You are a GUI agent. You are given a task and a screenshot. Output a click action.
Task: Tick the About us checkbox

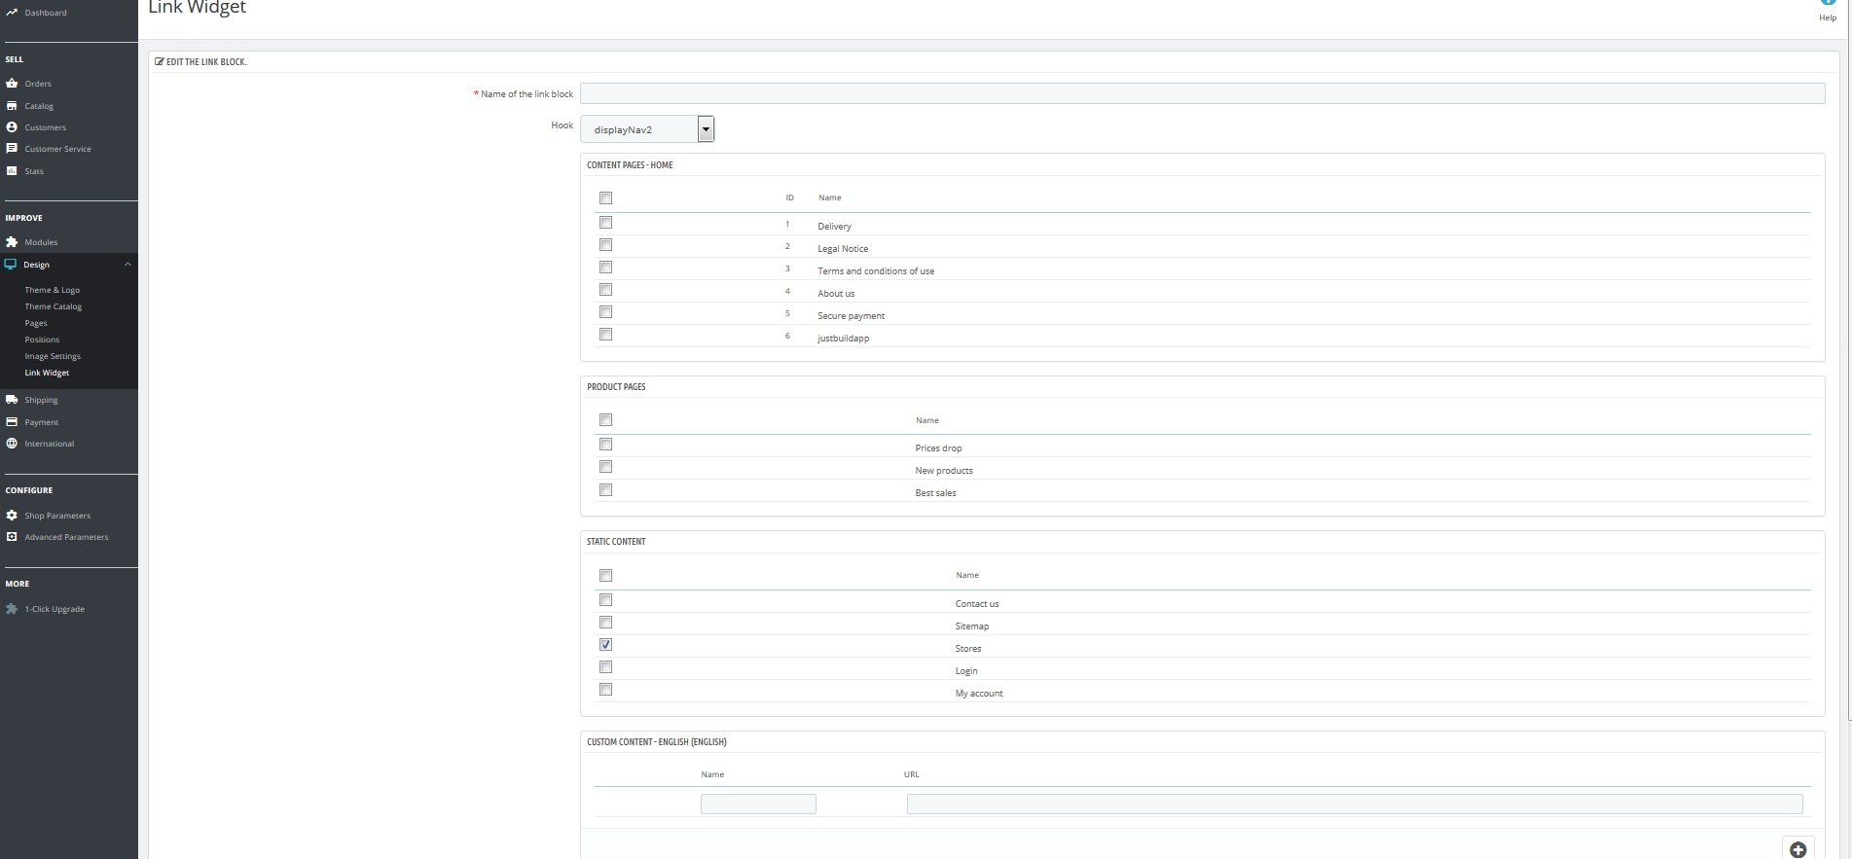tap(605, 290)
